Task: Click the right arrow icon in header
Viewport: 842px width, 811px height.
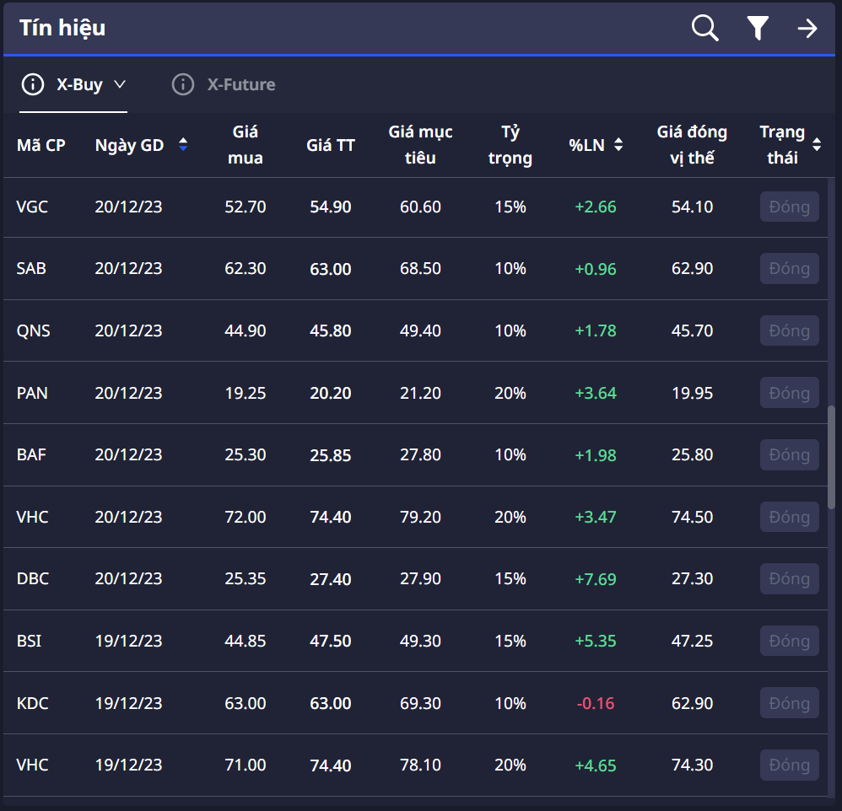Action: pyautogui.click(x=807, y=29)
